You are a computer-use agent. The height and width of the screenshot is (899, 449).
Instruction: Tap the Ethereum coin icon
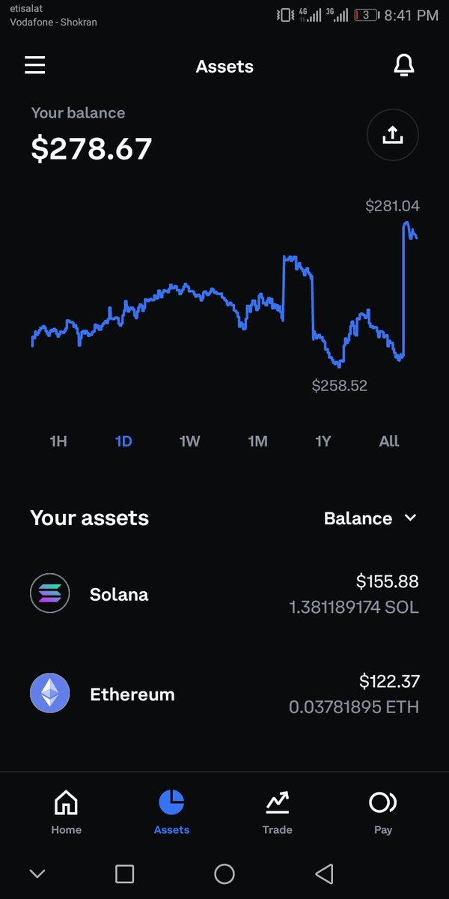[x=49, y=693]
